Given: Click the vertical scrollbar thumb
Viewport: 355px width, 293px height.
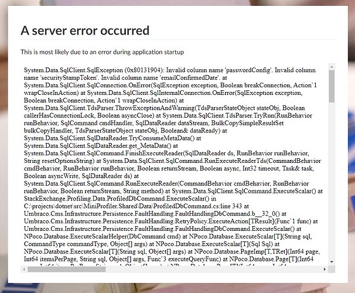Looking at the screenshot, I should pyautogui.click(x=332, y=86).
